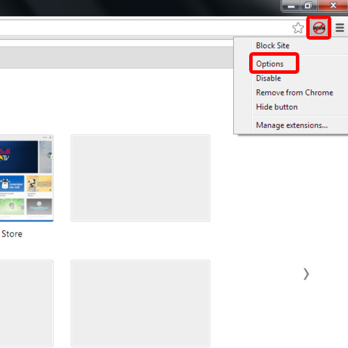The image size is (348, 348).
Task: Go to next page of tiles with right chevron
Action: point(306,274)
